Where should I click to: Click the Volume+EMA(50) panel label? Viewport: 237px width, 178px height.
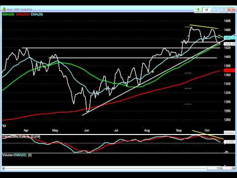(x=14, y=155)
